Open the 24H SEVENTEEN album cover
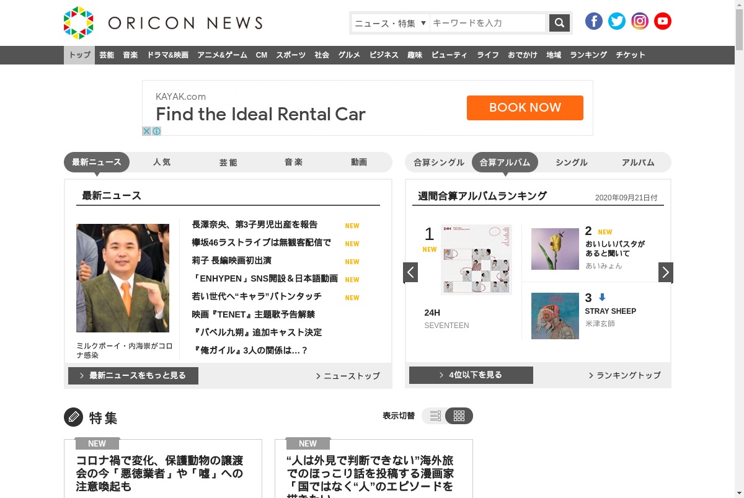 click(x=476, y=259)
